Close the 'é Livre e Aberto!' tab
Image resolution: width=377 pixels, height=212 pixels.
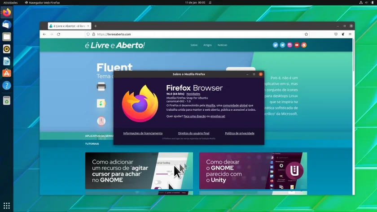click(88, 26)
